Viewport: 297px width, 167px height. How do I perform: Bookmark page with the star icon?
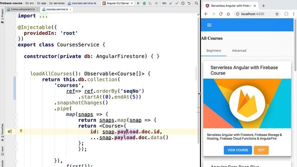pyautogui.click(x=277, y=14)
